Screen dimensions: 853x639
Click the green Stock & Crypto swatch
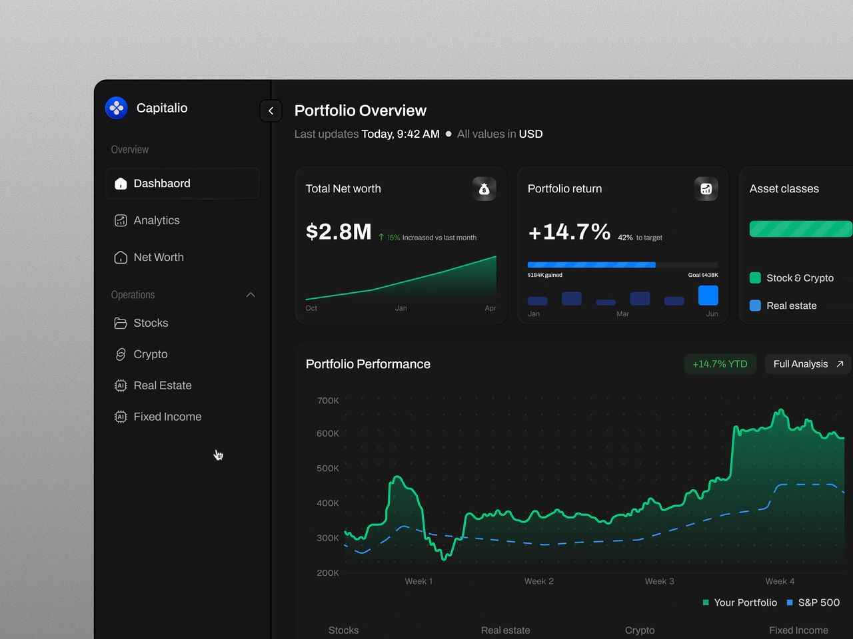(x=755, y=278)
